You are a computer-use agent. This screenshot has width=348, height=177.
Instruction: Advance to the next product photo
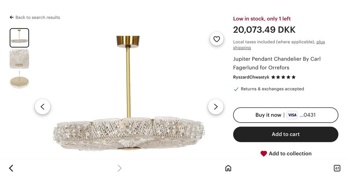(x=216, y=107)
